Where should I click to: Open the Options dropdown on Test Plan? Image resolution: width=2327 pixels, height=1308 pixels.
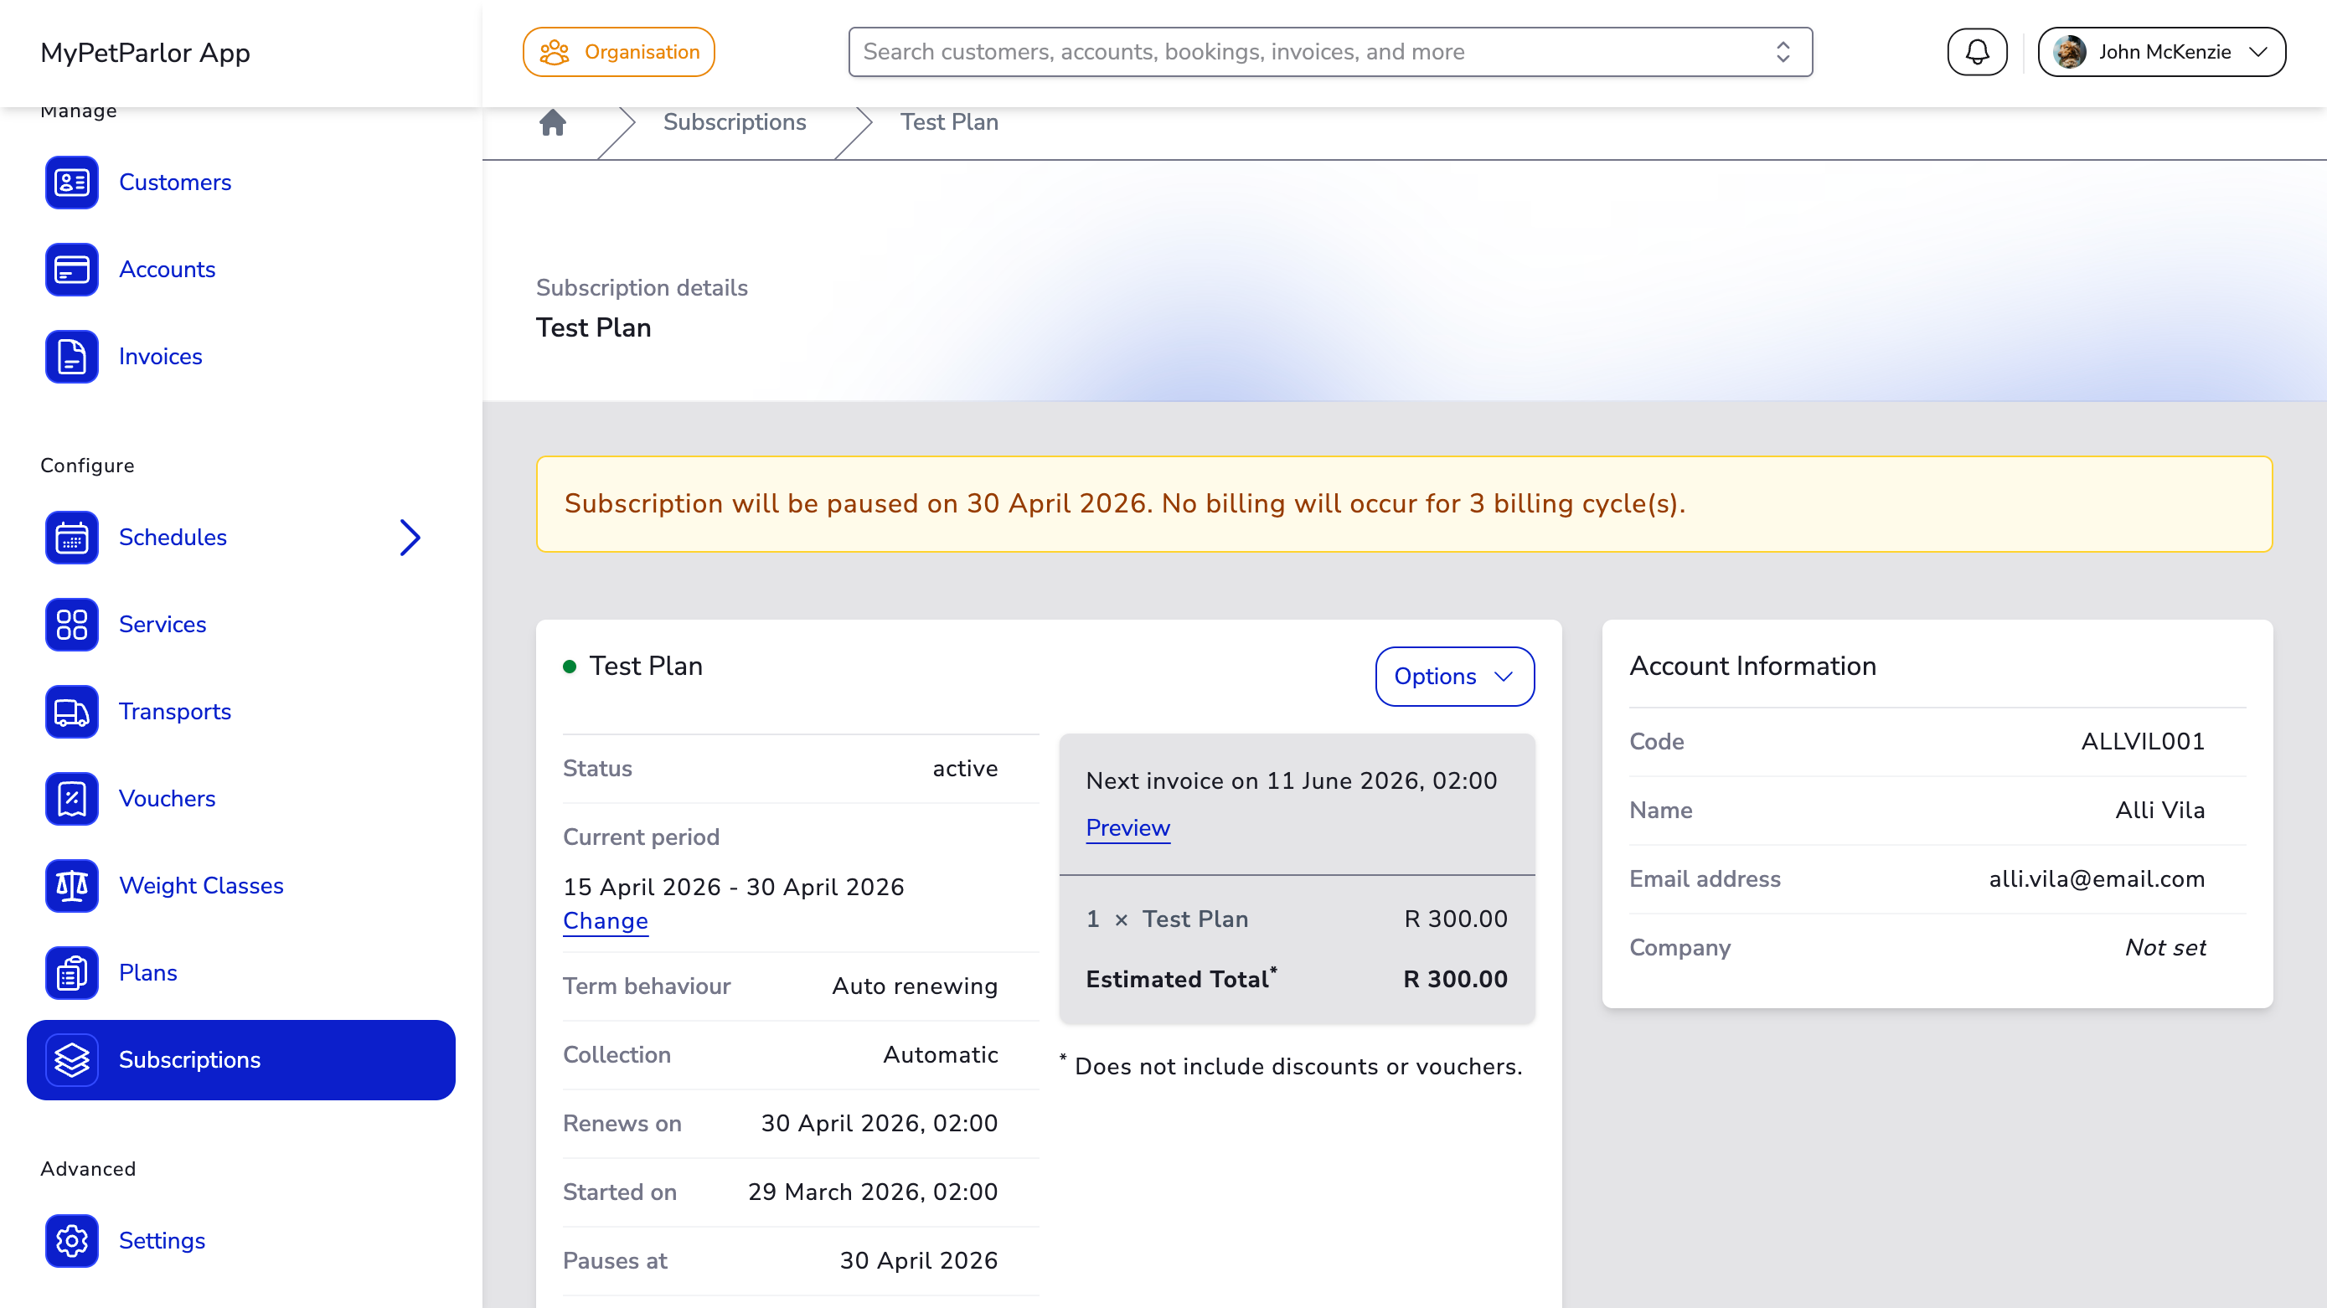(1453, 677)
